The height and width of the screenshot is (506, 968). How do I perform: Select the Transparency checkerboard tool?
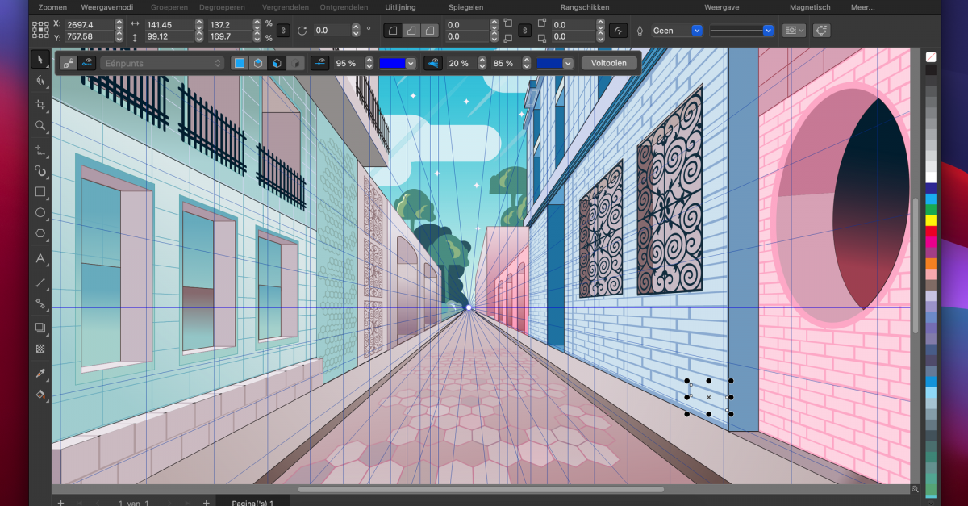(x=40, y=349)
